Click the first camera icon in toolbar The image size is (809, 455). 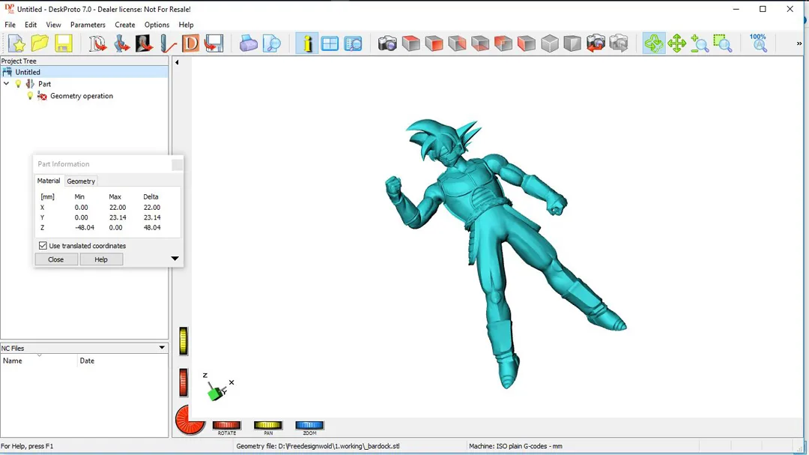click(x=387, y=43)
